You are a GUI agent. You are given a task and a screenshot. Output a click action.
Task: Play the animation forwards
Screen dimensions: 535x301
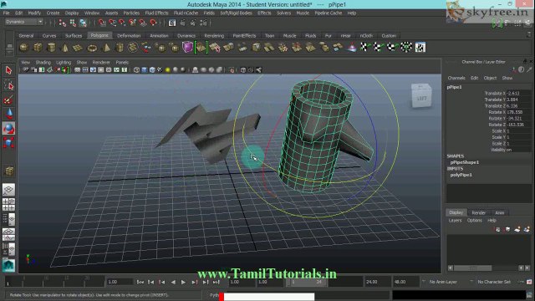[x=184, y=283]
